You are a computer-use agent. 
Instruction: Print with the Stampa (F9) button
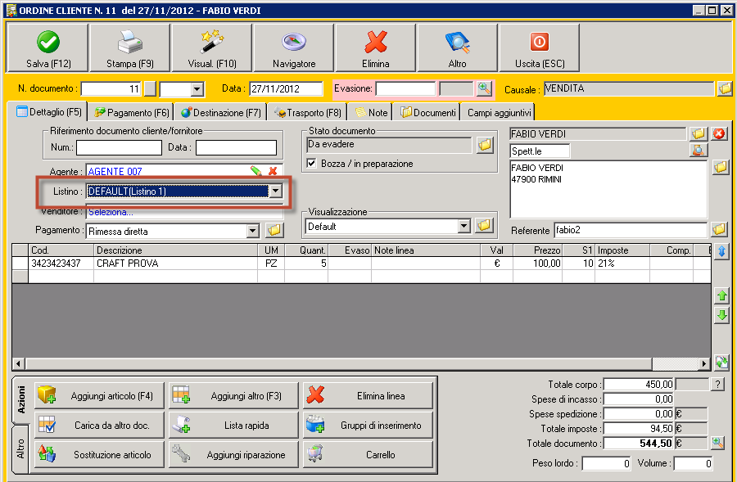(129, 48)
